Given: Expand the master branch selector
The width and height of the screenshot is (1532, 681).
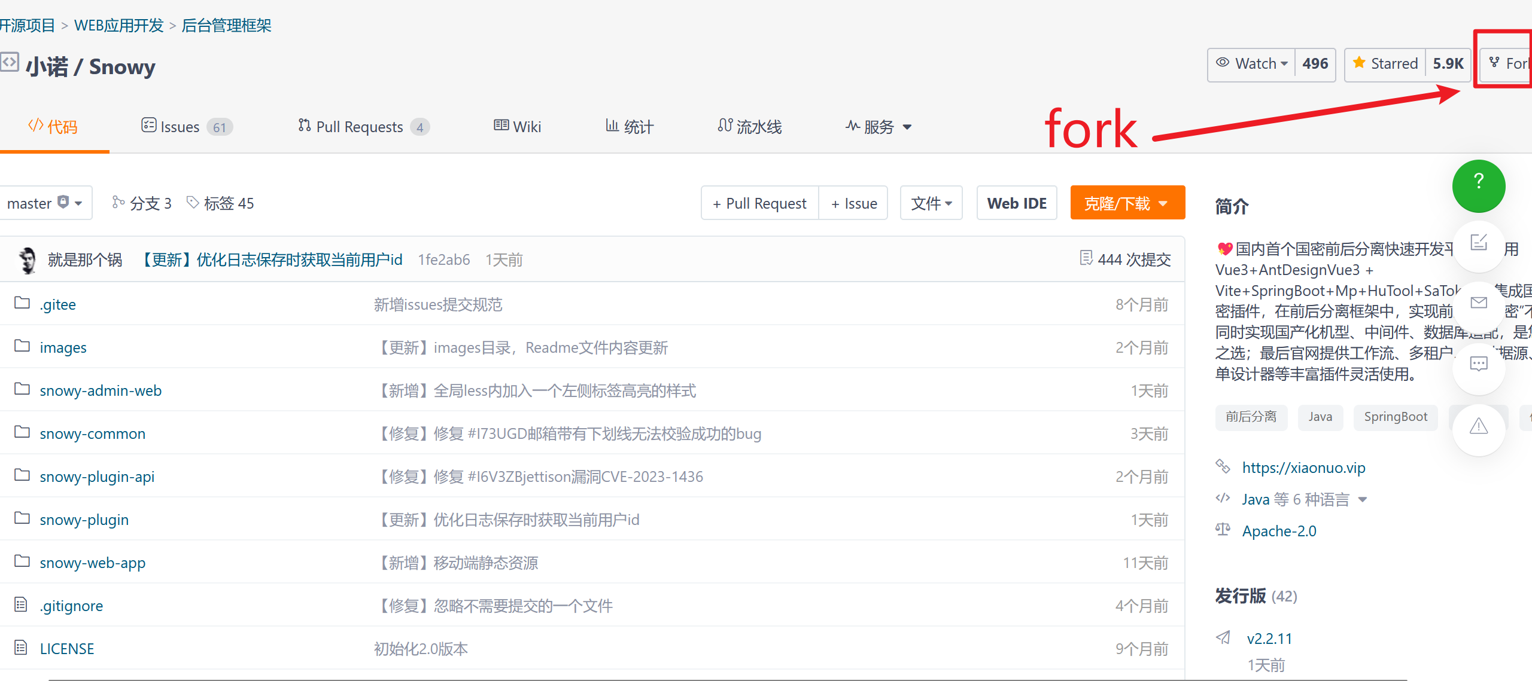Looking at the screenshot, I should pos(44,203).
